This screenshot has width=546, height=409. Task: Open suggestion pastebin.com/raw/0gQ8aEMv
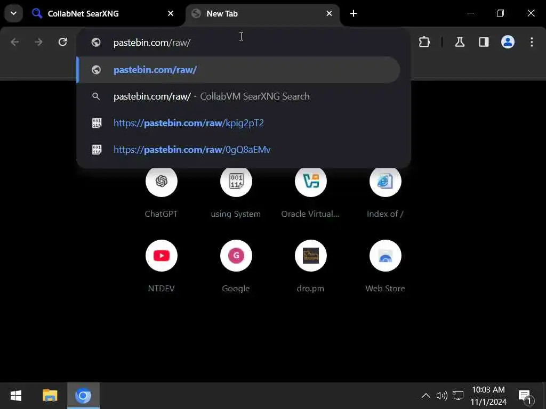(238, 150)
